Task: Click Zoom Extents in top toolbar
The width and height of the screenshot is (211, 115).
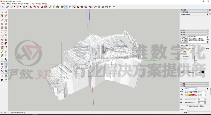Action: click(74, 7)
